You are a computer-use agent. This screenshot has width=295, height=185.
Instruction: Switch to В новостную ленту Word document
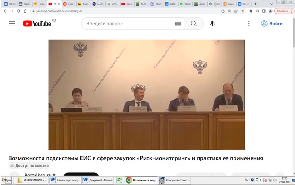pos(65,180)
